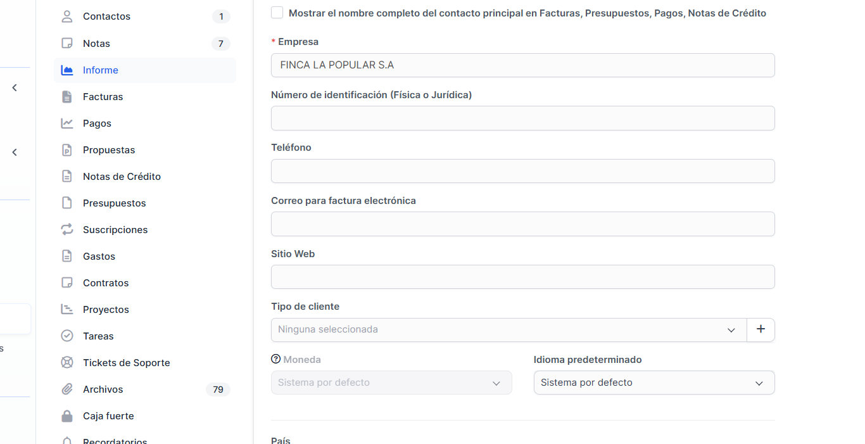The height and width of the screenshot is (444, 865).
Task: Focus the Teléfono input field
Action: [522, 171]
